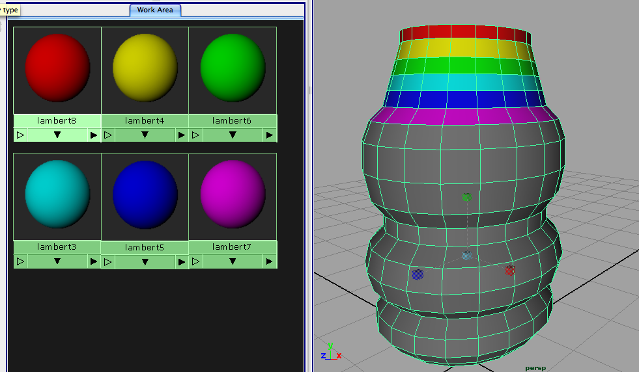Image resolution: width=639 pixels, height=372 pixels.
Task: Show output connections of lambert6
Action: [x=270, y=135]
